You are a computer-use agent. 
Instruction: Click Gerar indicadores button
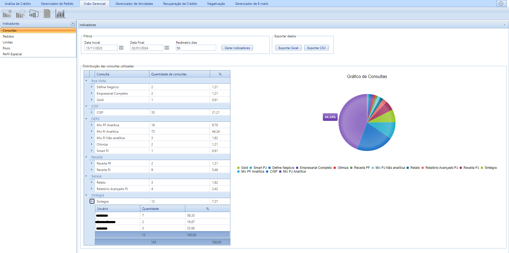(x=237, y=48)
